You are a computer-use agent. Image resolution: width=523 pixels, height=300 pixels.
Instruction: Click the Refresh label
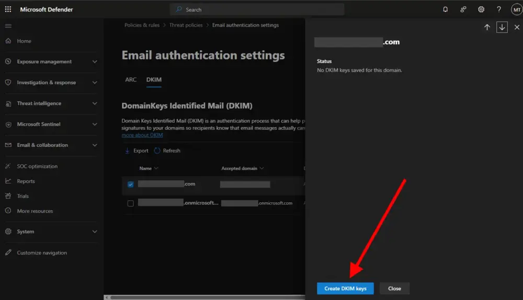172,151
